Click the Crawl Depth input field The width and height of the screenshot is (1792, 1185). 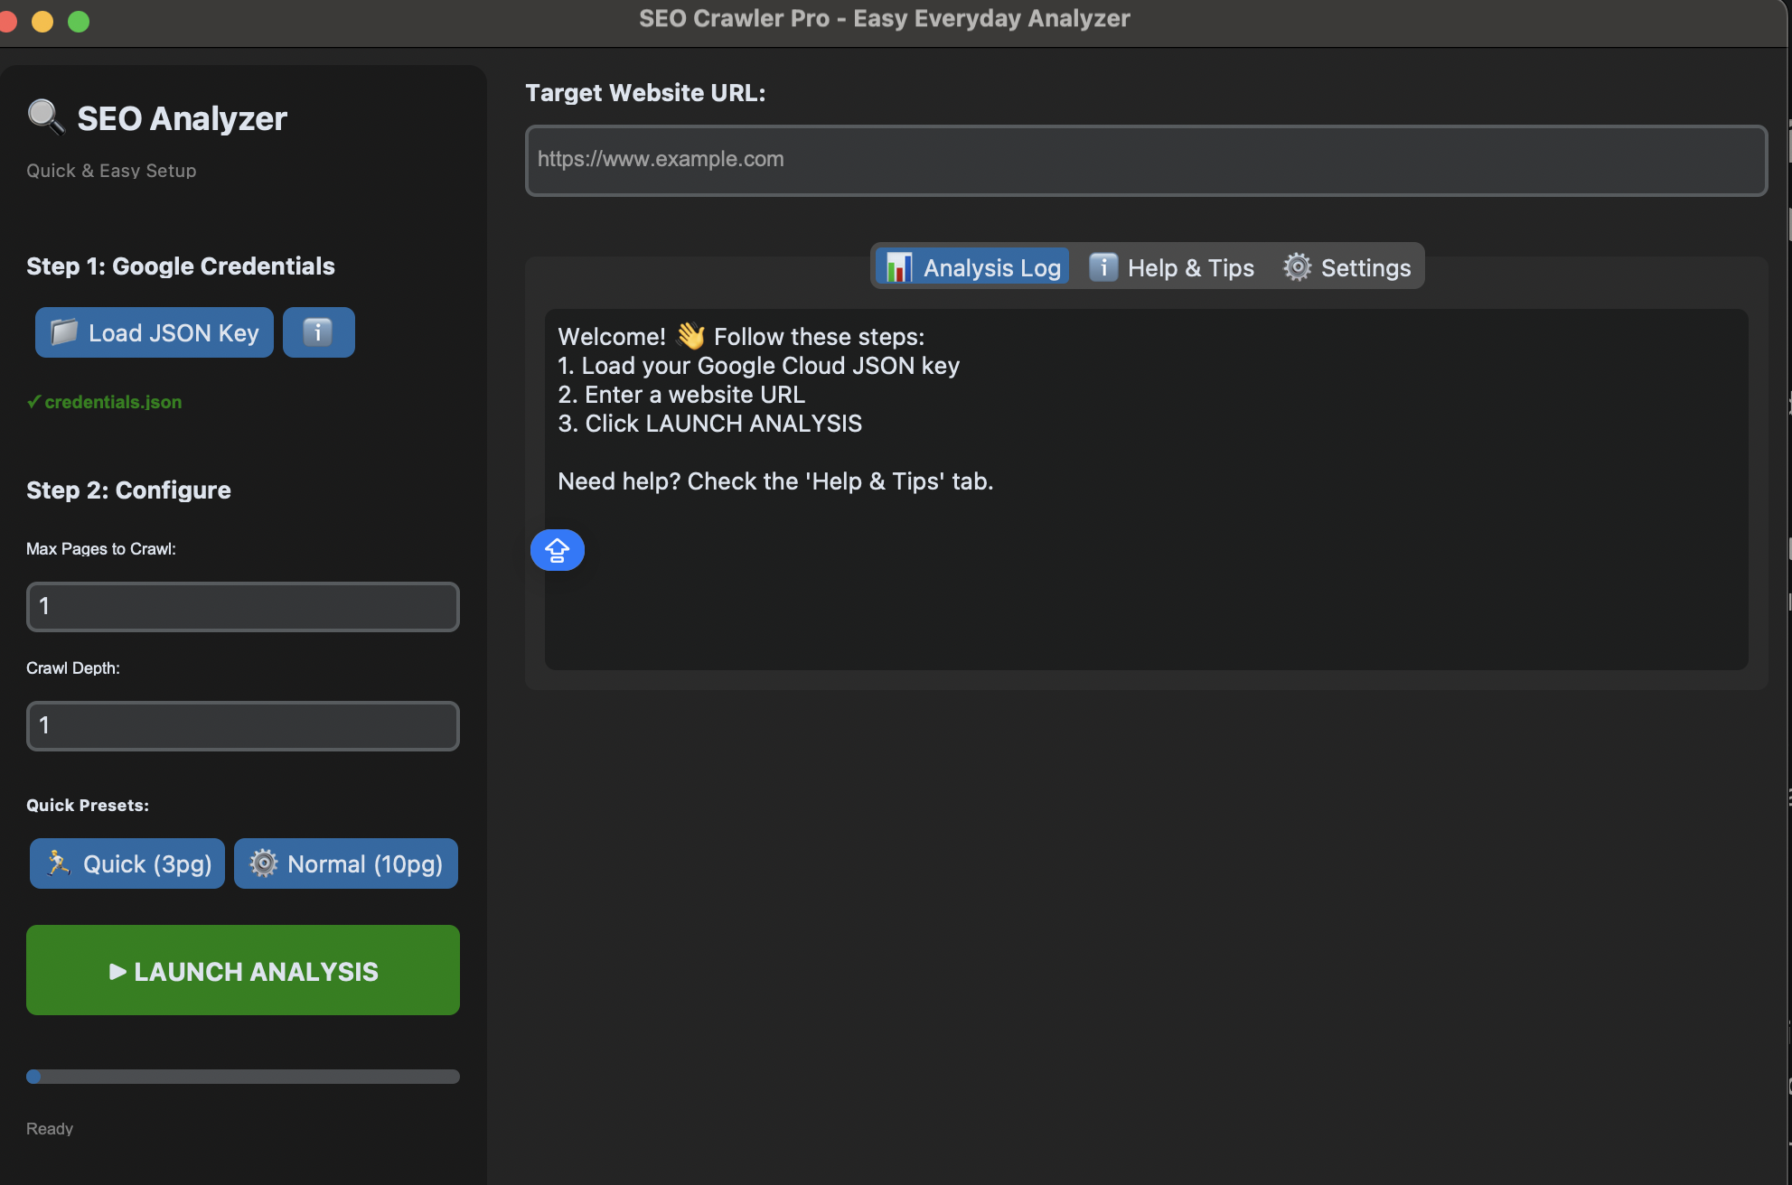(243, 726)
